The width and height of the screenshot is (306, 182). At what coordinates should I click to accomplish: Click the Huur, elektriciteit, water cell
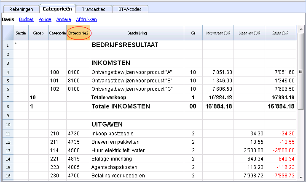click(137, 150)
